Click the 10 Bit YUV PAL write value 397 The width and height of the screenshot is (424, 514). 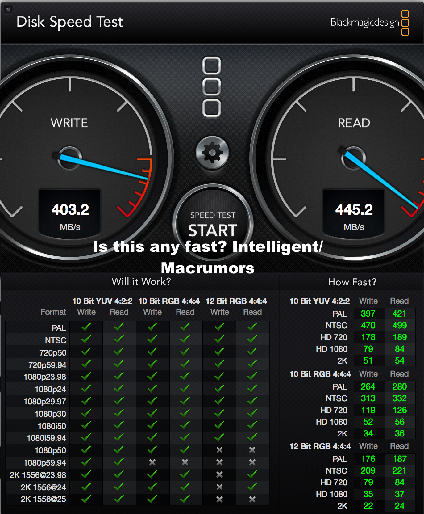pyautogui.click(x=368, y=314)
